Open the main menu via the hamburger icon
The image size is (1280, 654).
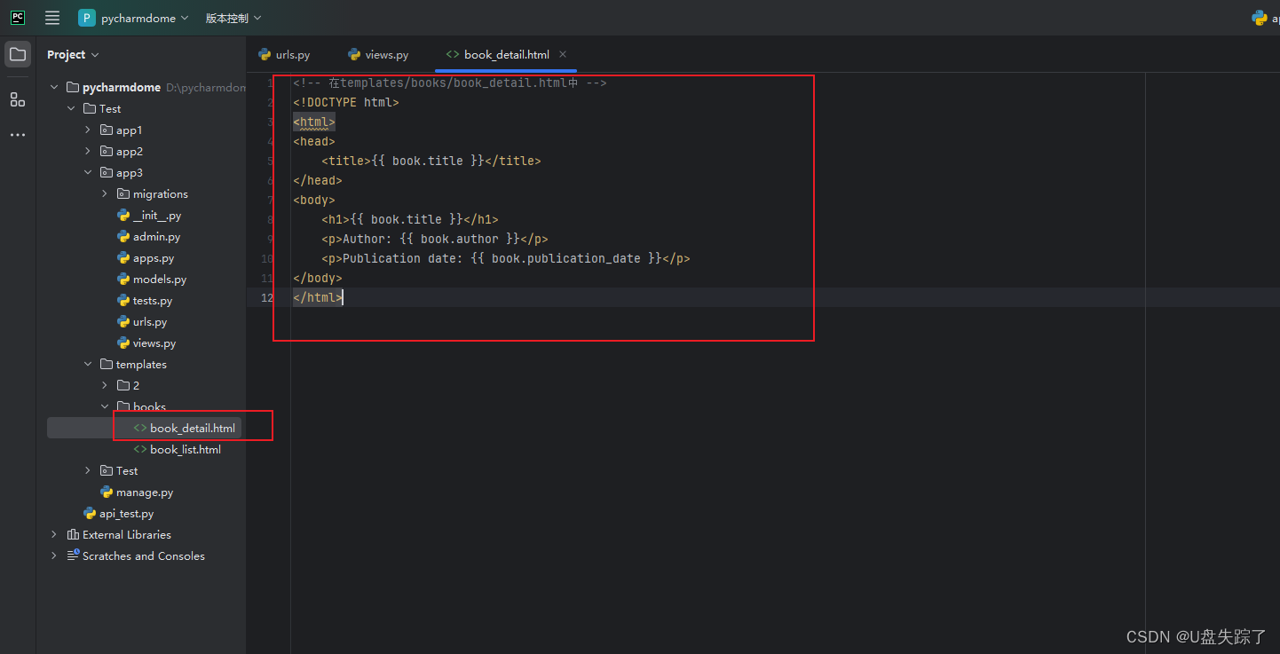[51, 17]
